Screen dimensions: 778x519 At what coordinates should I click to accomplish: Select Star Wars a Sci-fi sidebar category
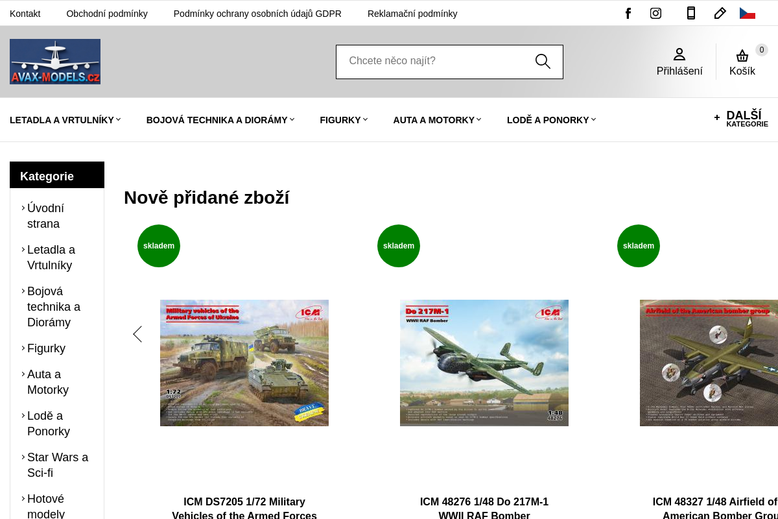[x=57, y=465]
